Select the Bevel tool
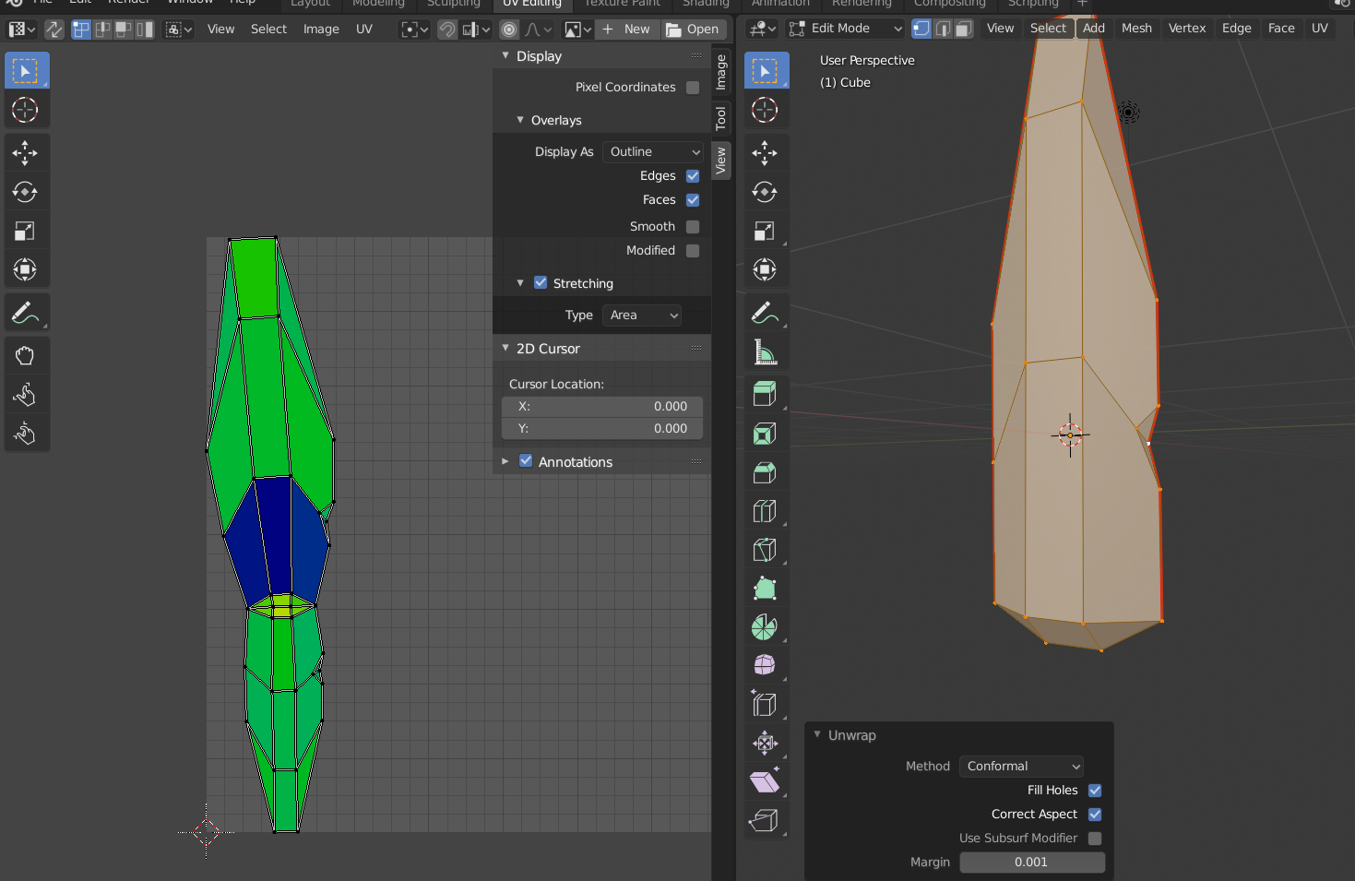Screen dimensions: 1355x881 coord(765,472)
